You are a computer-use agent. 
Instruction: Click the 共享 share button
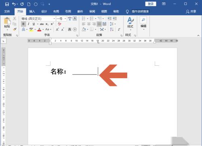pos(191,12)
